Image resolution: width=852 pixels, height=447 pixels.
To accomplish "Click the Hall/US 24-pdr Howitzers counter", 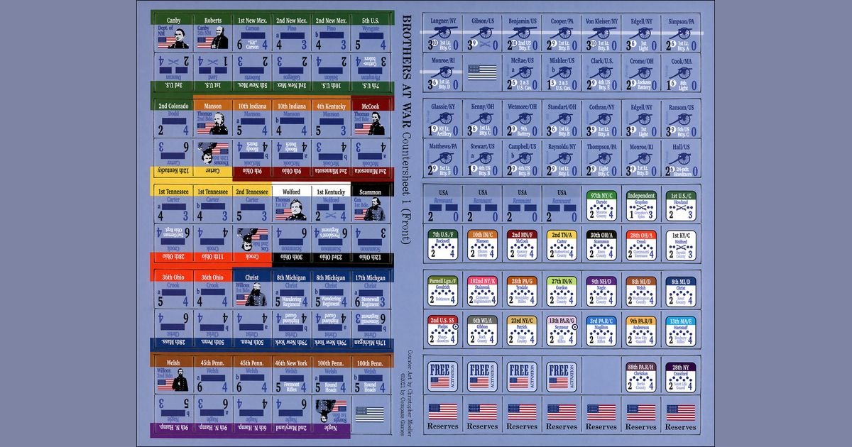I will coord(681,158).
